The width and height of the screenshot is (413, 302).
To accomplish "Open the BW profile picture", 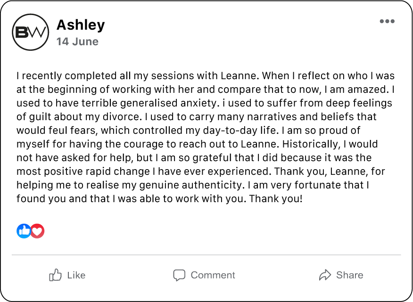I will click(x=30, y=32).
